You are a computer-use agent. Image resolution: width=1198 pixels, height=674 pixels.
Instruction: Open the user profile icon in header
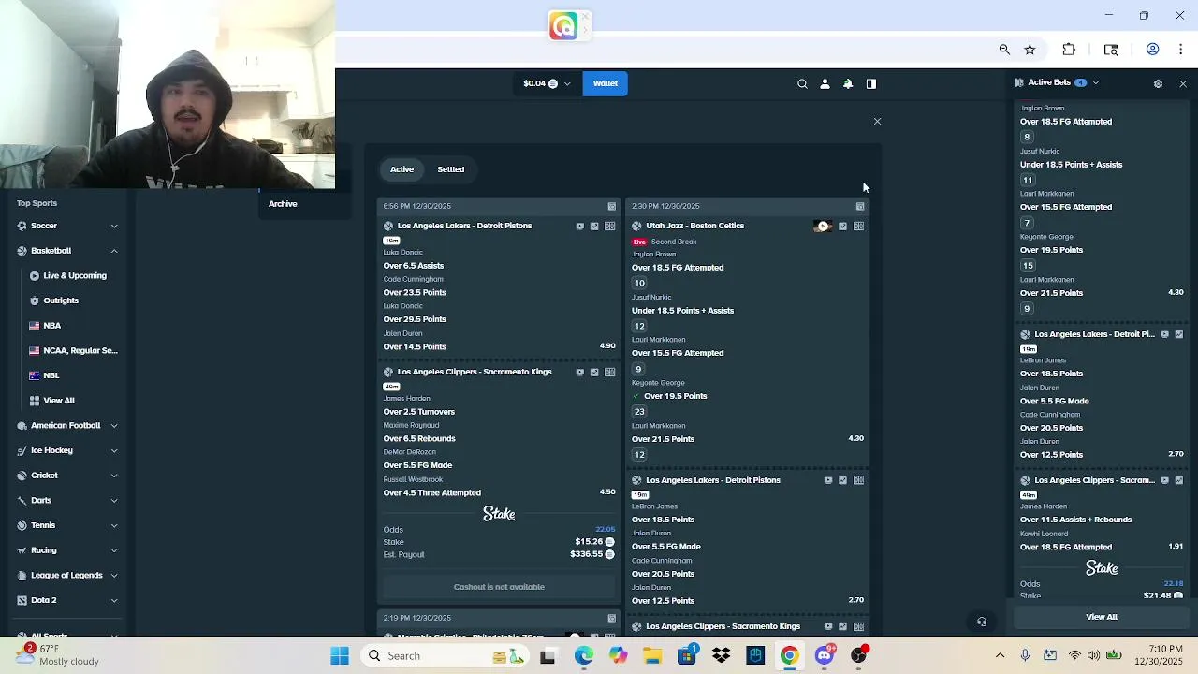pos(825,83)
